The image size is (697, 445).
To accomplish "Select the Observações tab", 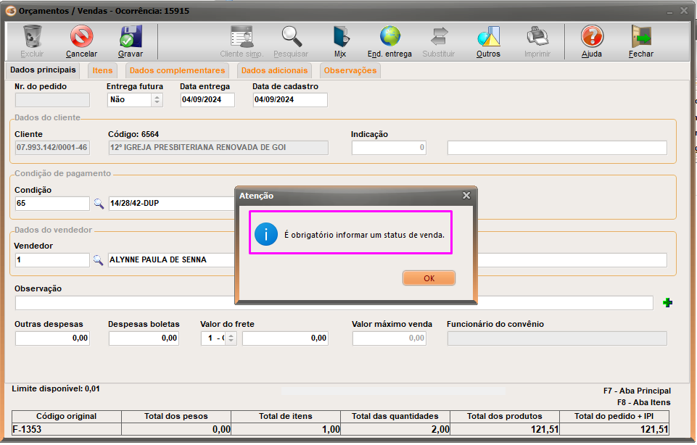I will pos(350,70).
